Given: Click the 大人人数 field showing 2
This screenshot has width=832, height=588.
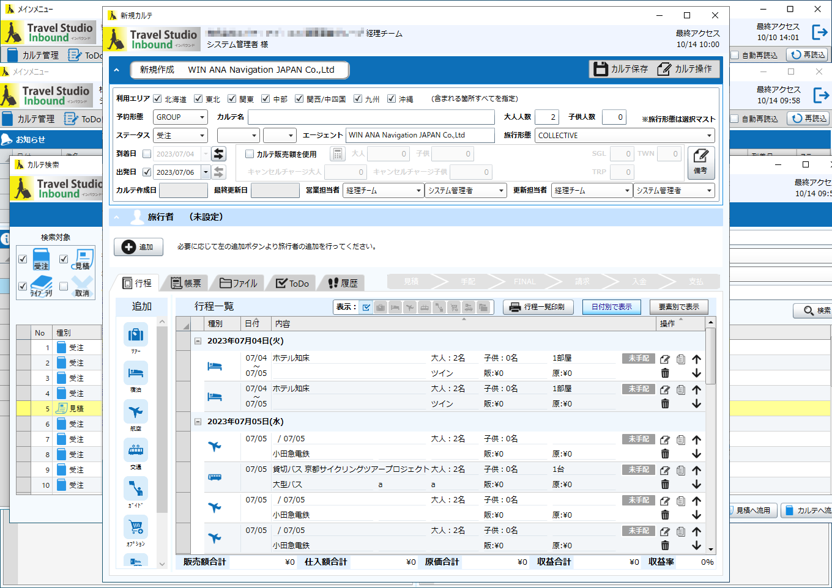Looking at the screenshot, I should (x=546, y=117).
